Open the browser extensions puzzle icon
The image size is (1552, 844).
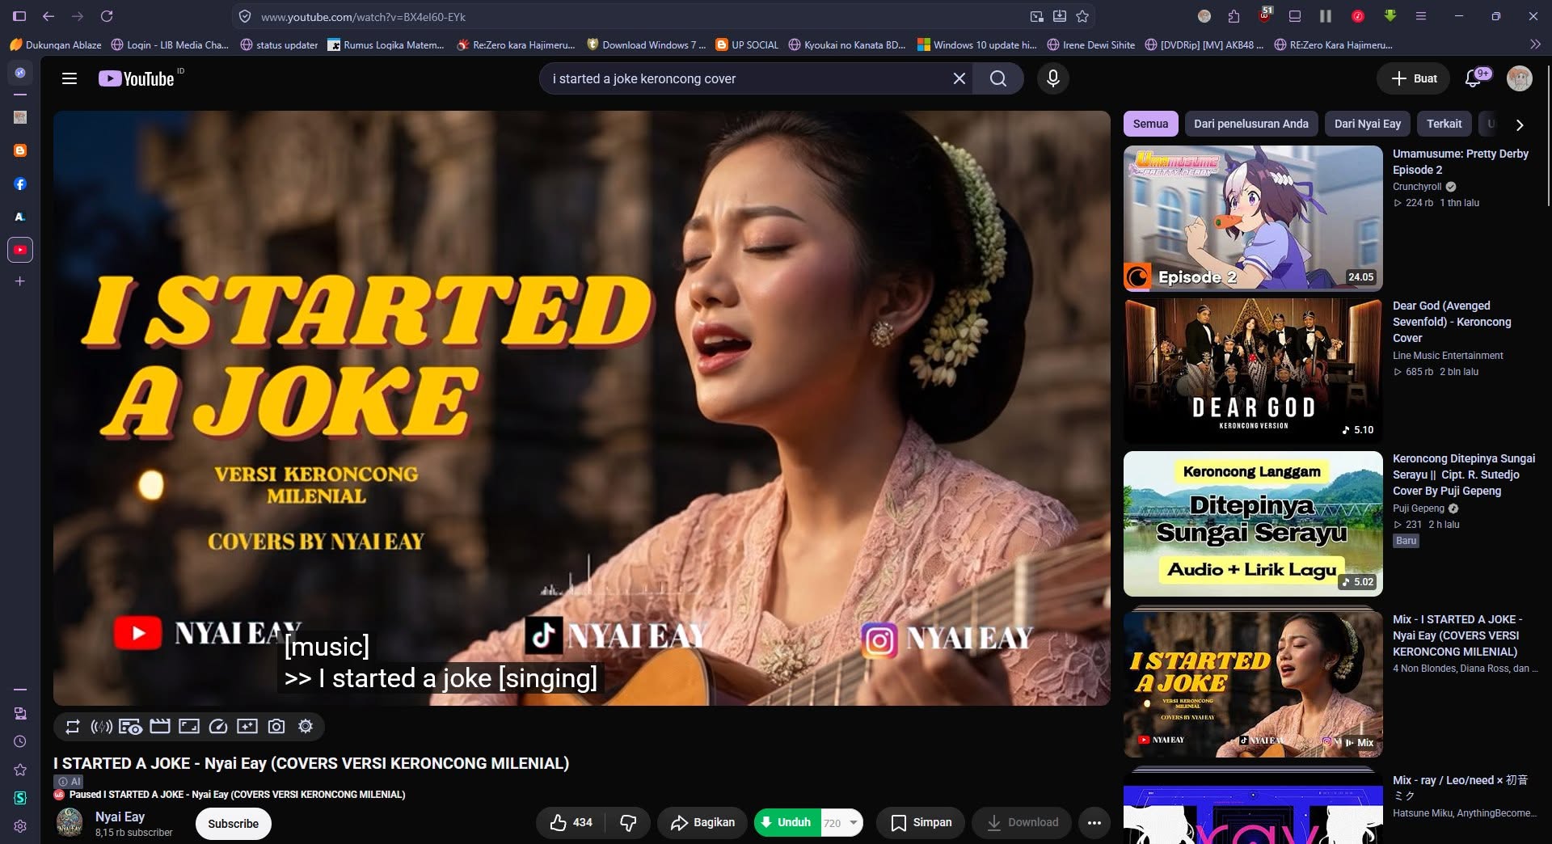point(1234,16)
